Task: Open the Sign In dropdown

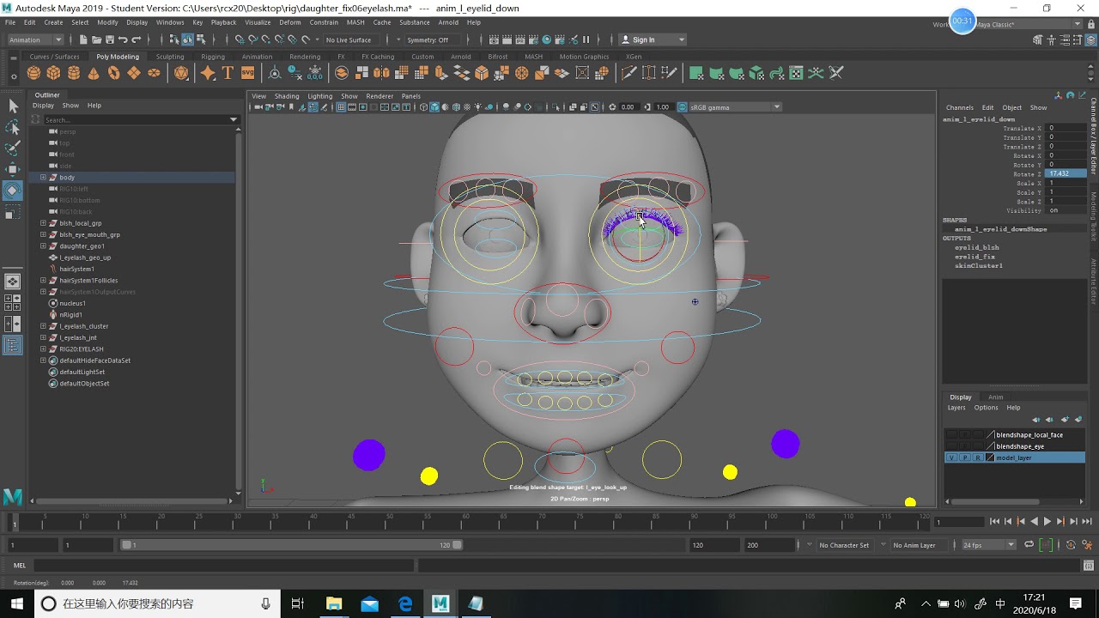Action: pos(653,39)
